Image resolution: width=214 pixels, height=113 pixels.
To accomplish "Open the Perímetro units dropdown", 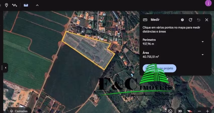I will pos(202,42).
